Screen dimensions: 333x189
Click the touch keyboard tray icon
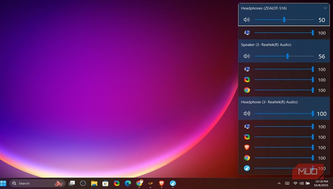pyautogui.click(x=287, y=183)
